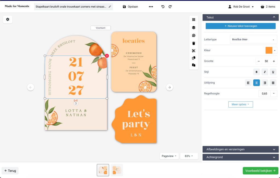The width and height of the screenshot is (280, 178).
Task: Open the Rozha One font dropdown
Action: (x=253, y=39)
